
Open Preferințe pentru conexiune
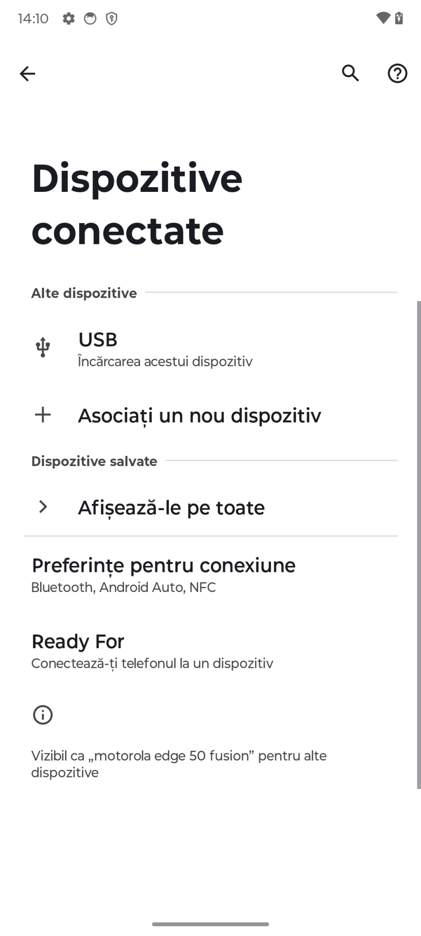163,574
